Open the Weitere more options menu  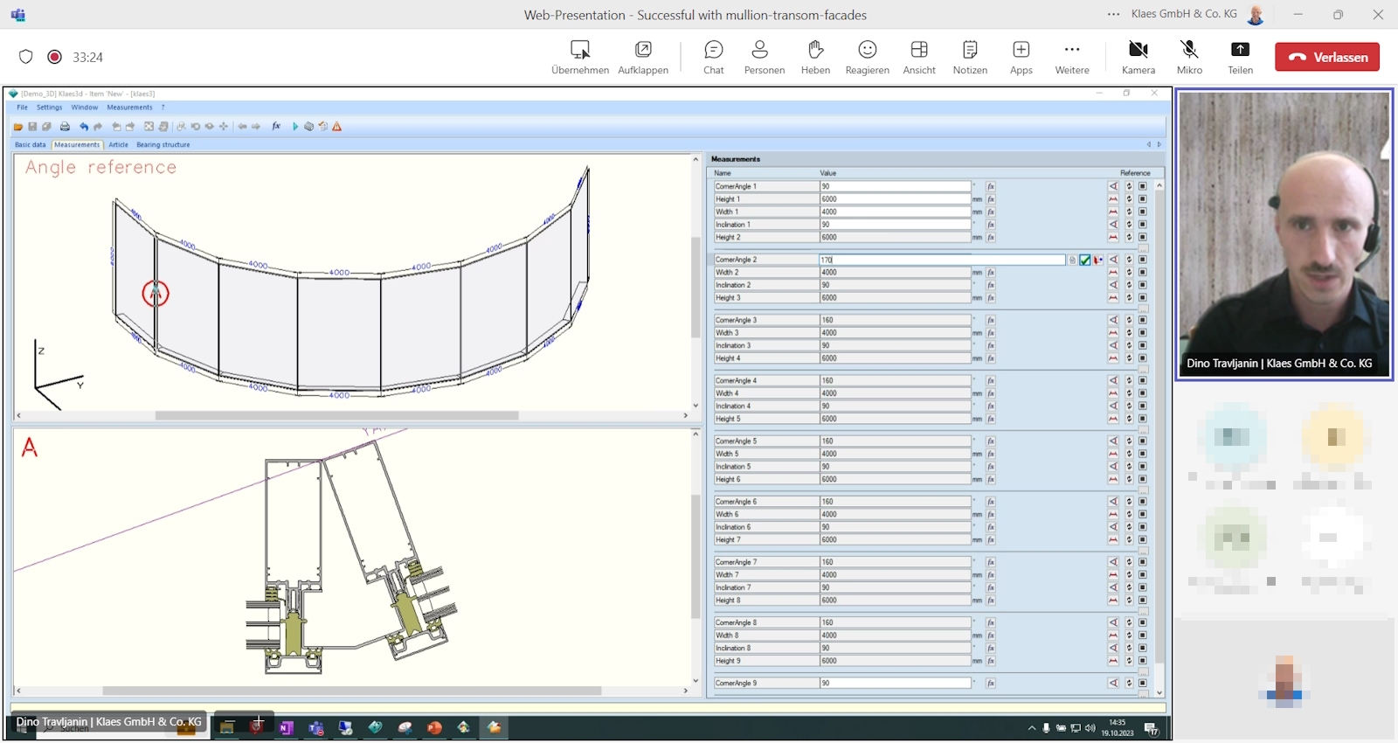point(1072,58)
